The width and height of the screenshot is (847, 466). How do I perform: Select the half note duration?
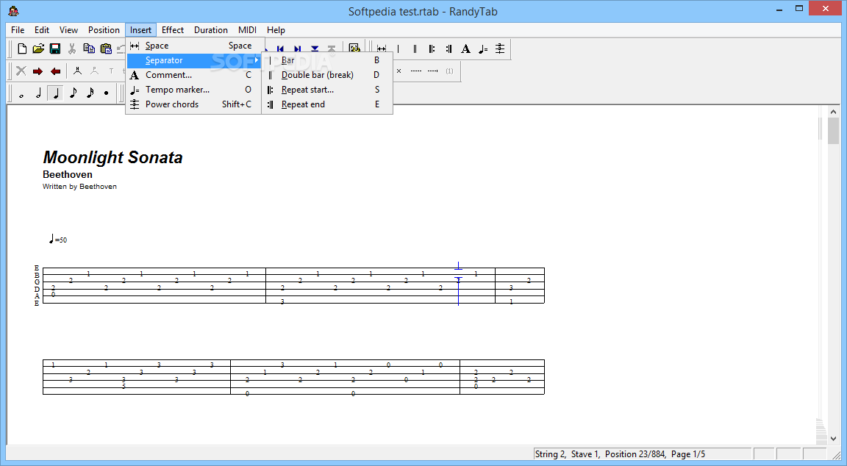pyautogui.click(x=38, y=93)
